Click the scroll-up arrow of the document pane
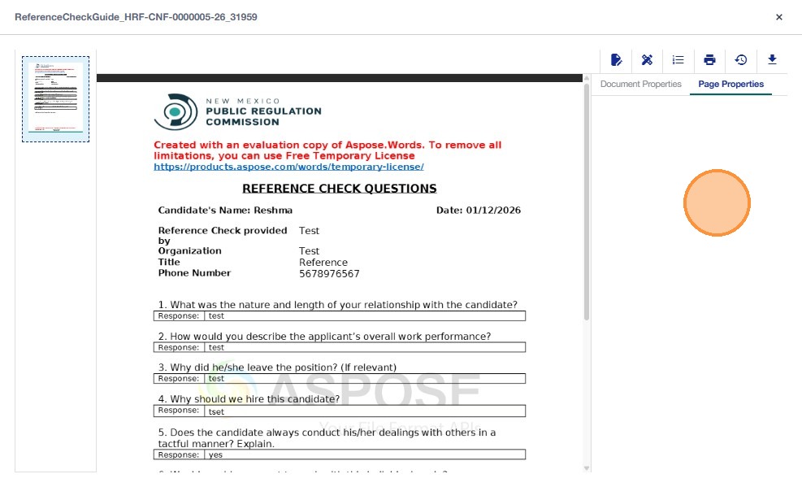The width and height of the screenshot is (802, 487). pos(587,78)
